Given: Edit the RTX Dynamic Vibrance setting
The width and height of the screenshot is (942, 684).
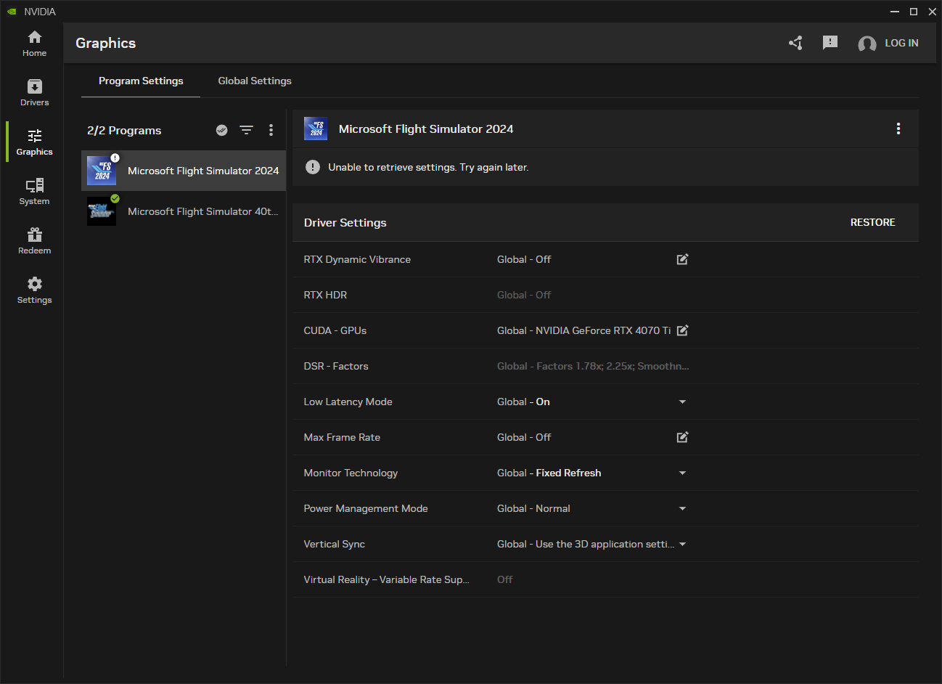Looking at the screenshot, I should (682, 259).
